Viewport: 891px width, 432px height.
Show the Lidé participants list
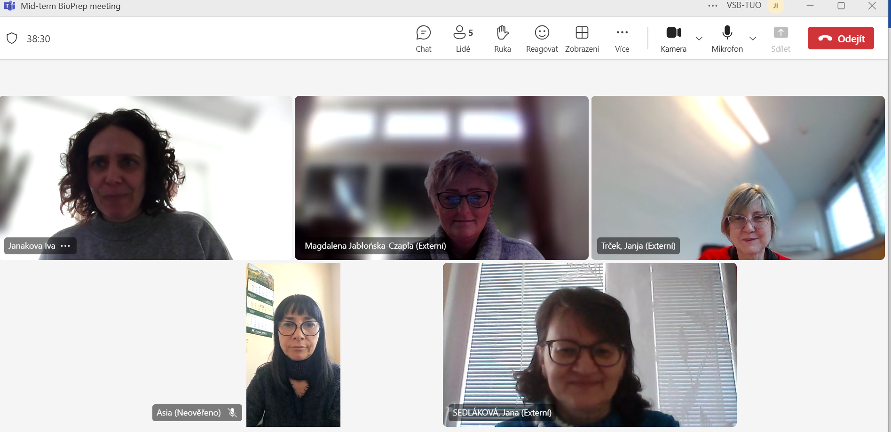coord(463,39)
